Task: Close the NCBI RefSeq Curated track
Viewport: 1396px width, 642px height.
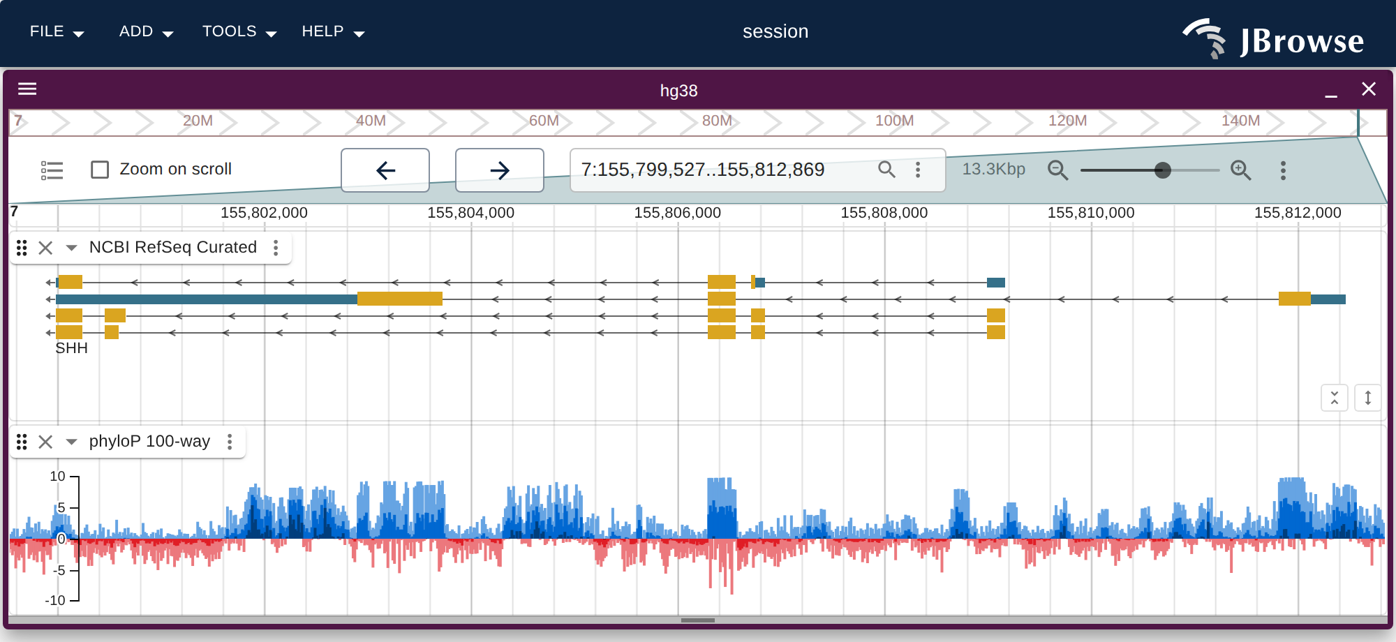Action: coord(45,248)
